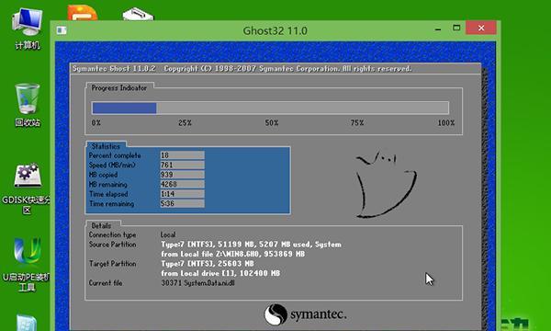Viewport: 551px width, 331px height.
Task: Click the MB copied label
Action: (103, 175)
